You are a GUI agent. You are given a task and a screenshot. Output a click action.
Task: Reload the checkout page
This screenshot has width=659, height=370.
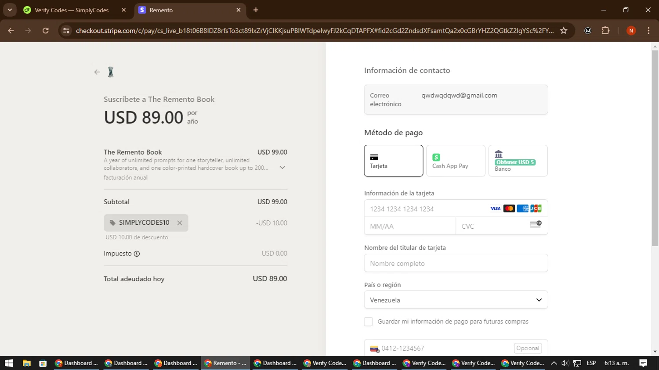click(x=46, y=31)
